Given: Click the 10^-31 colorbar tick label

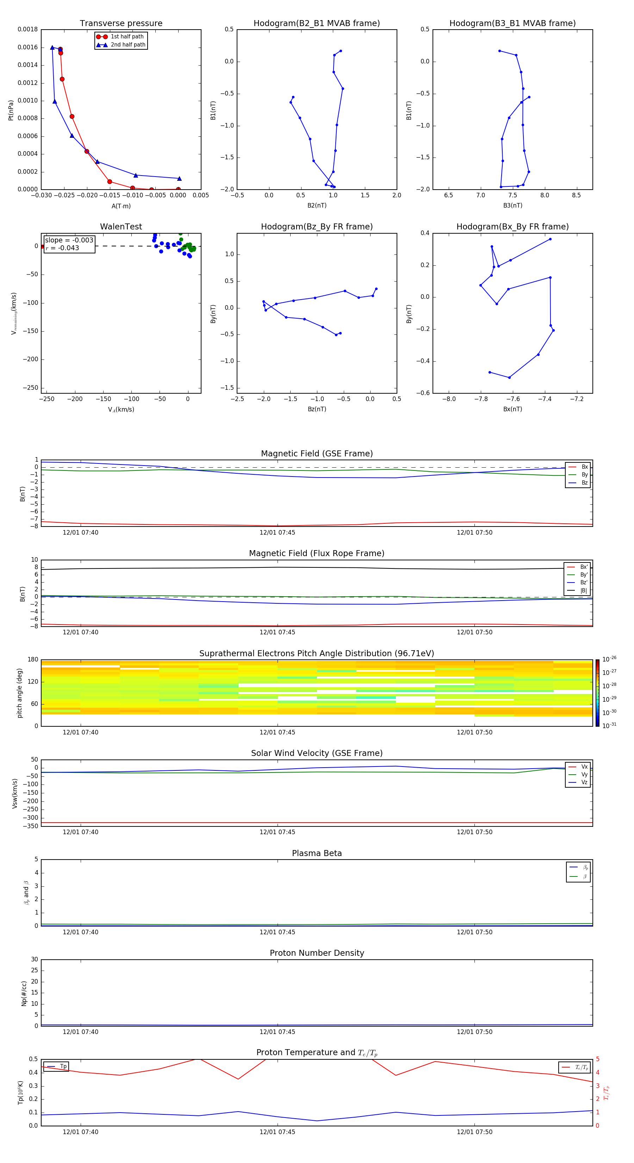Looking at the screenshot, I should 609,726.
